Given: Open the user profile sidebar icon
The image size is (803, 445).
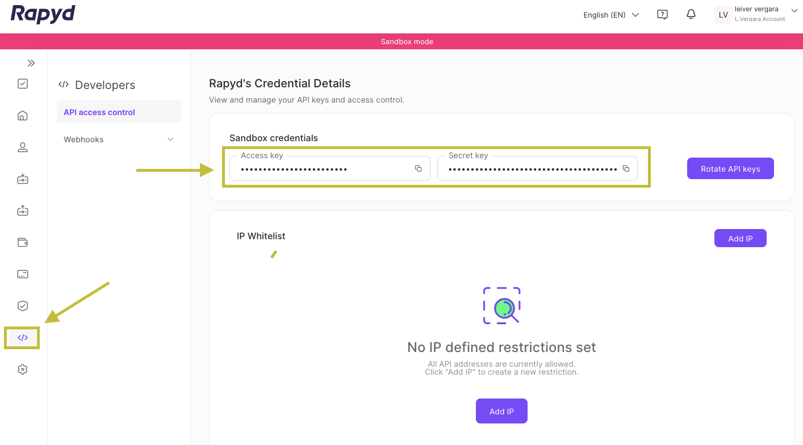Looking at the screenshot, I should pos(23,147).
